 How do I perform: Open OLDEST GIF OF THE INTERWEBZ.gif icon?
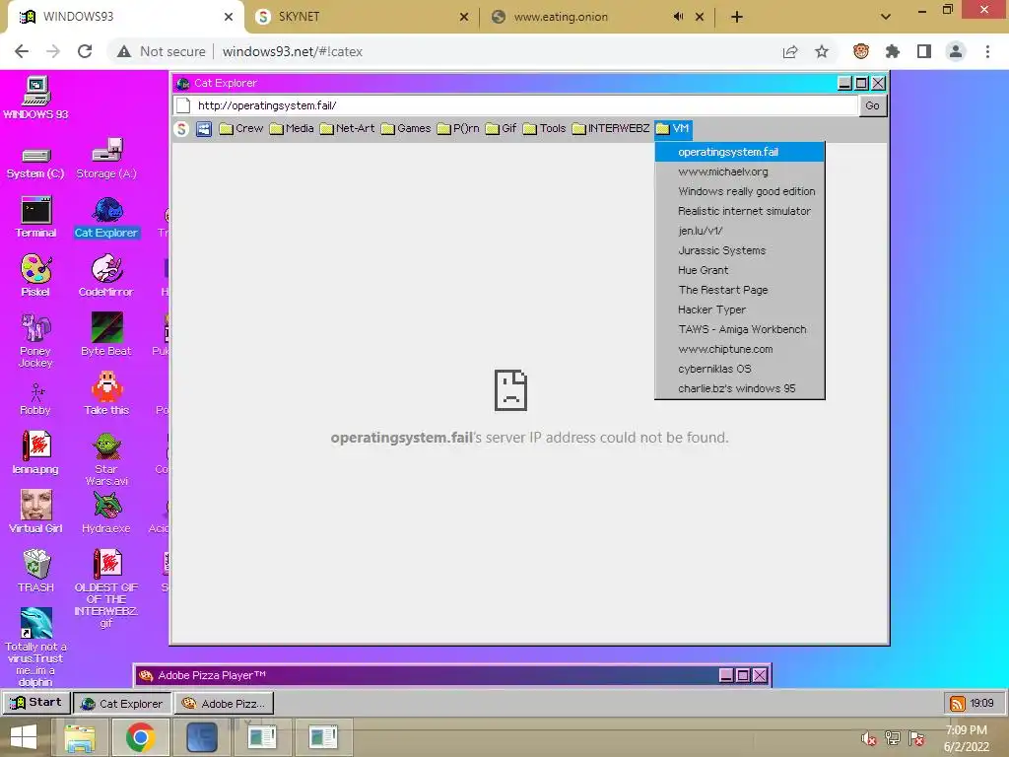pyautogui.click(x=106, y=587)
